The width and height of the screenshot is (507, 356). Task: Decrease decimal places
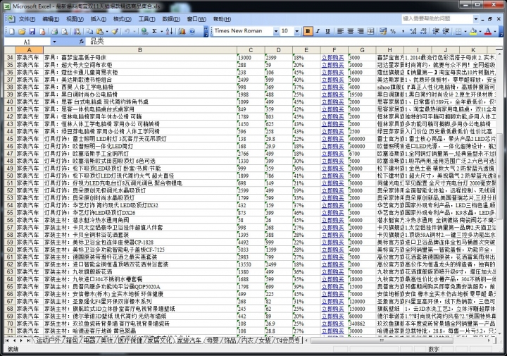click(423, 32)
